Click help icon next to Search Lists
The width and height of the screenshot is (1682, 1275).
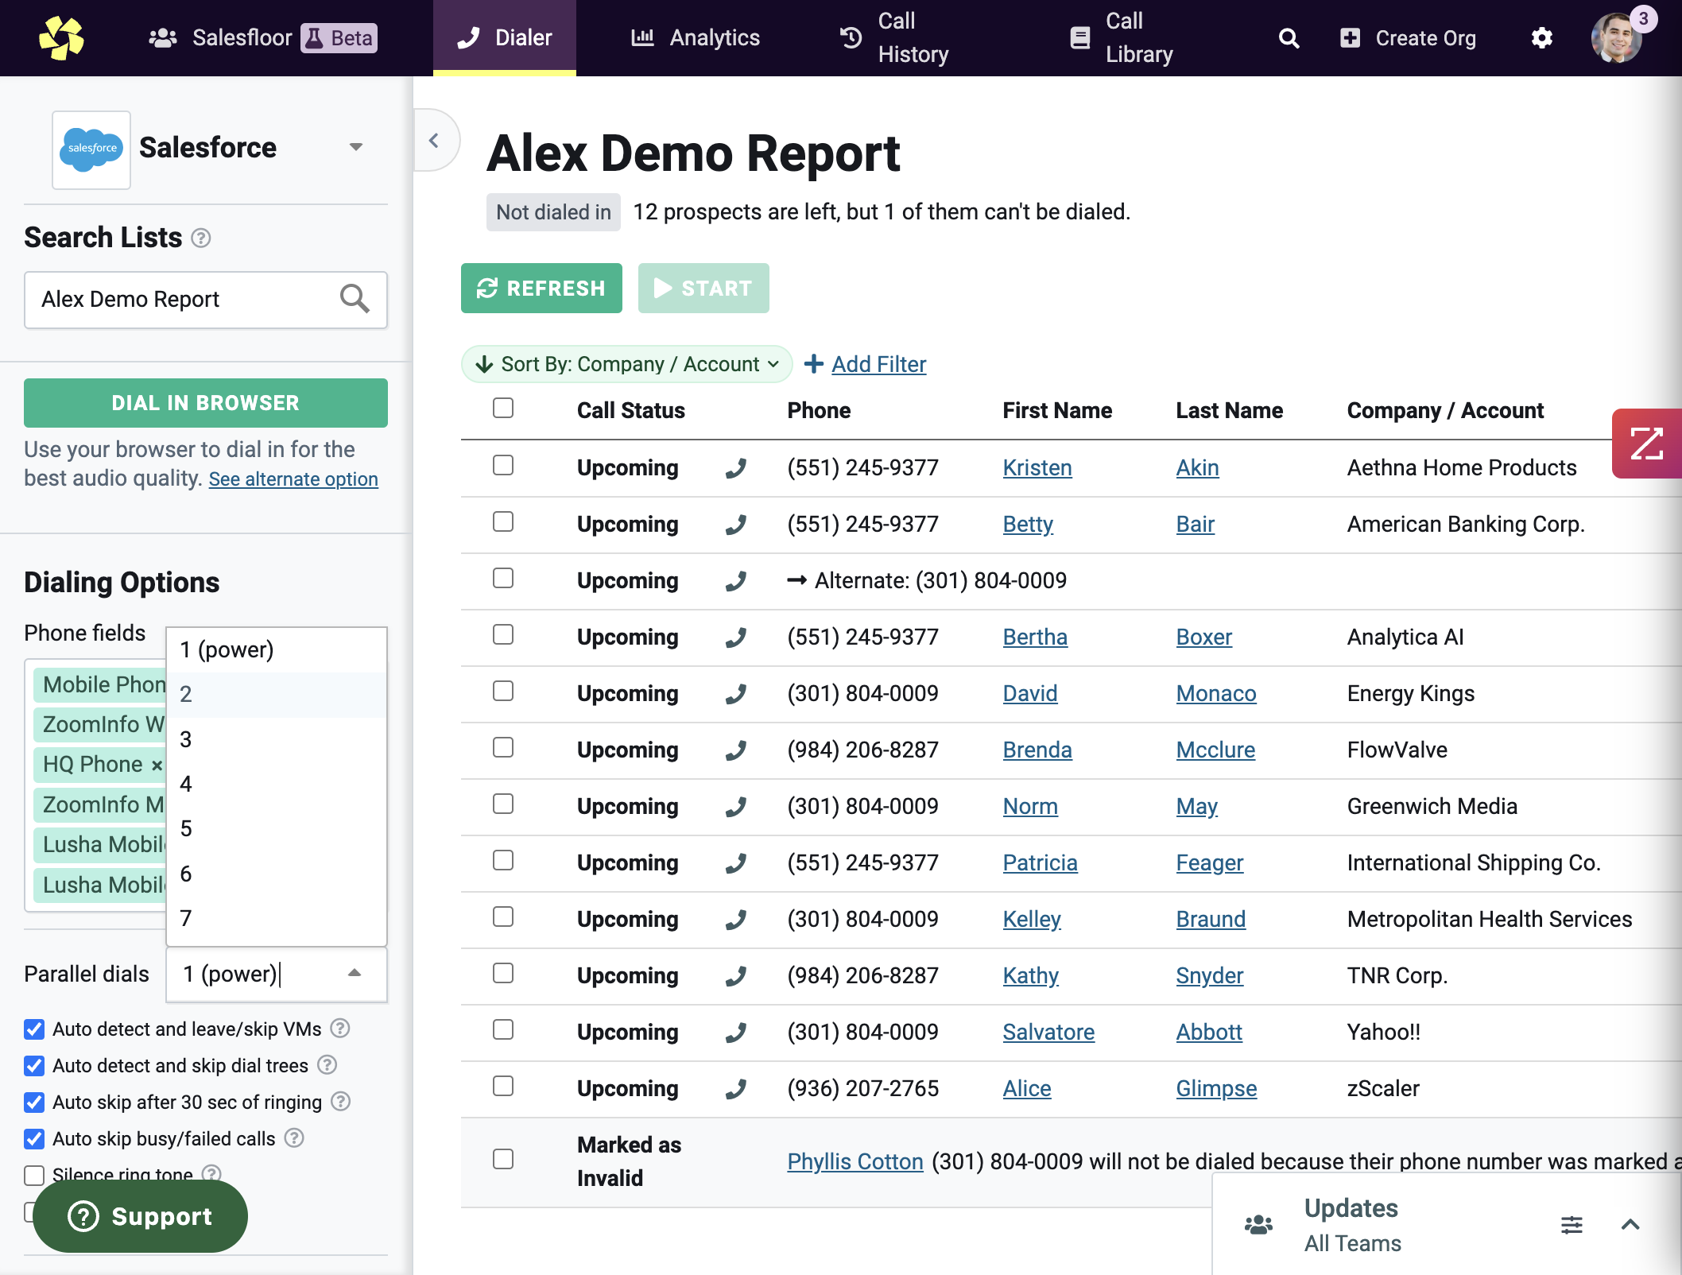tap(201, 238)
